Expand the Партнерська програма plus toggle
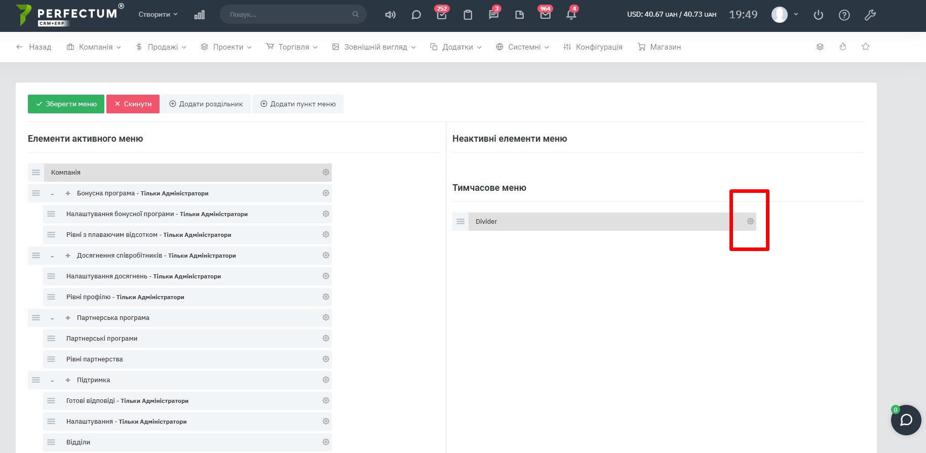Image resolution: width=926 pixels, height=453 pixels. (68, 318)
